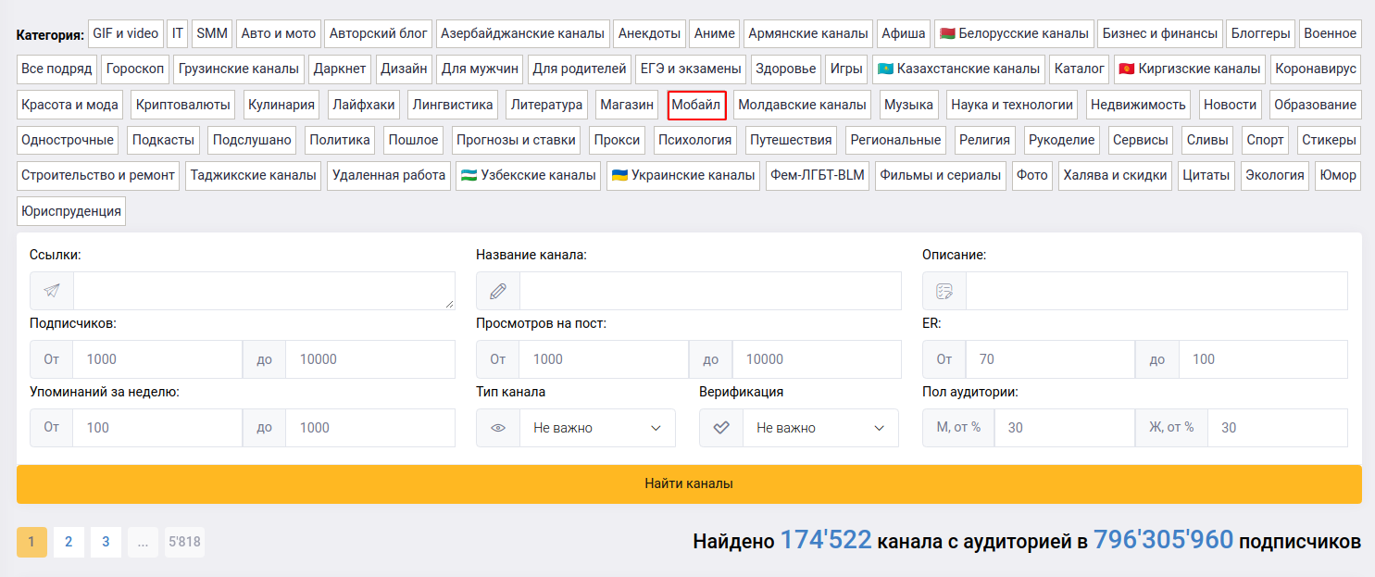Choose the Молдавские каналы category

pos(802,105)
